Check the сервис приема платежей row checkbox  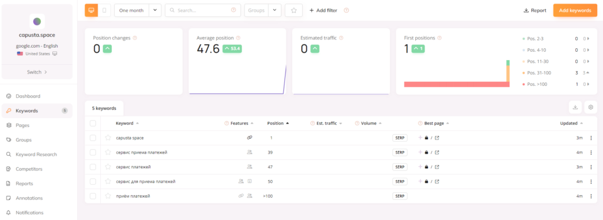[92, 152]
